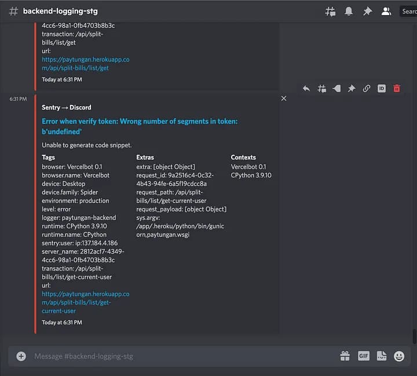
Task: Click the chat scrollbar thumb at right
Action: [414, 337]
